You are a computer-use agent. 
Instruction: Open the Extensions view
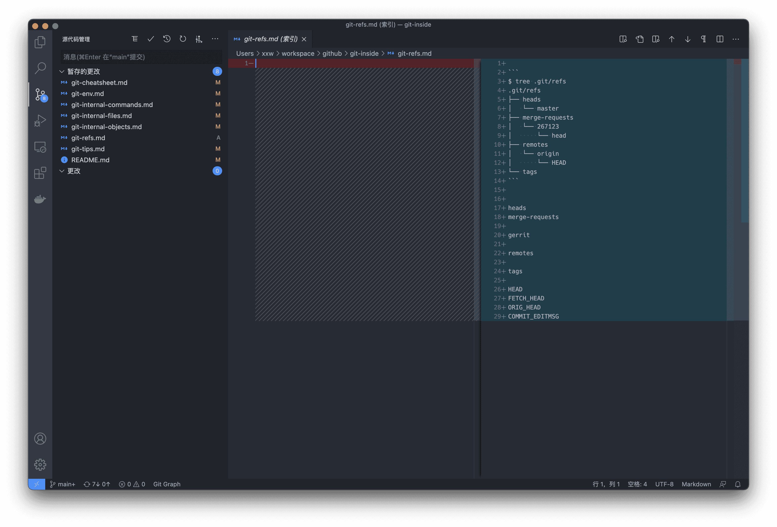40,173
